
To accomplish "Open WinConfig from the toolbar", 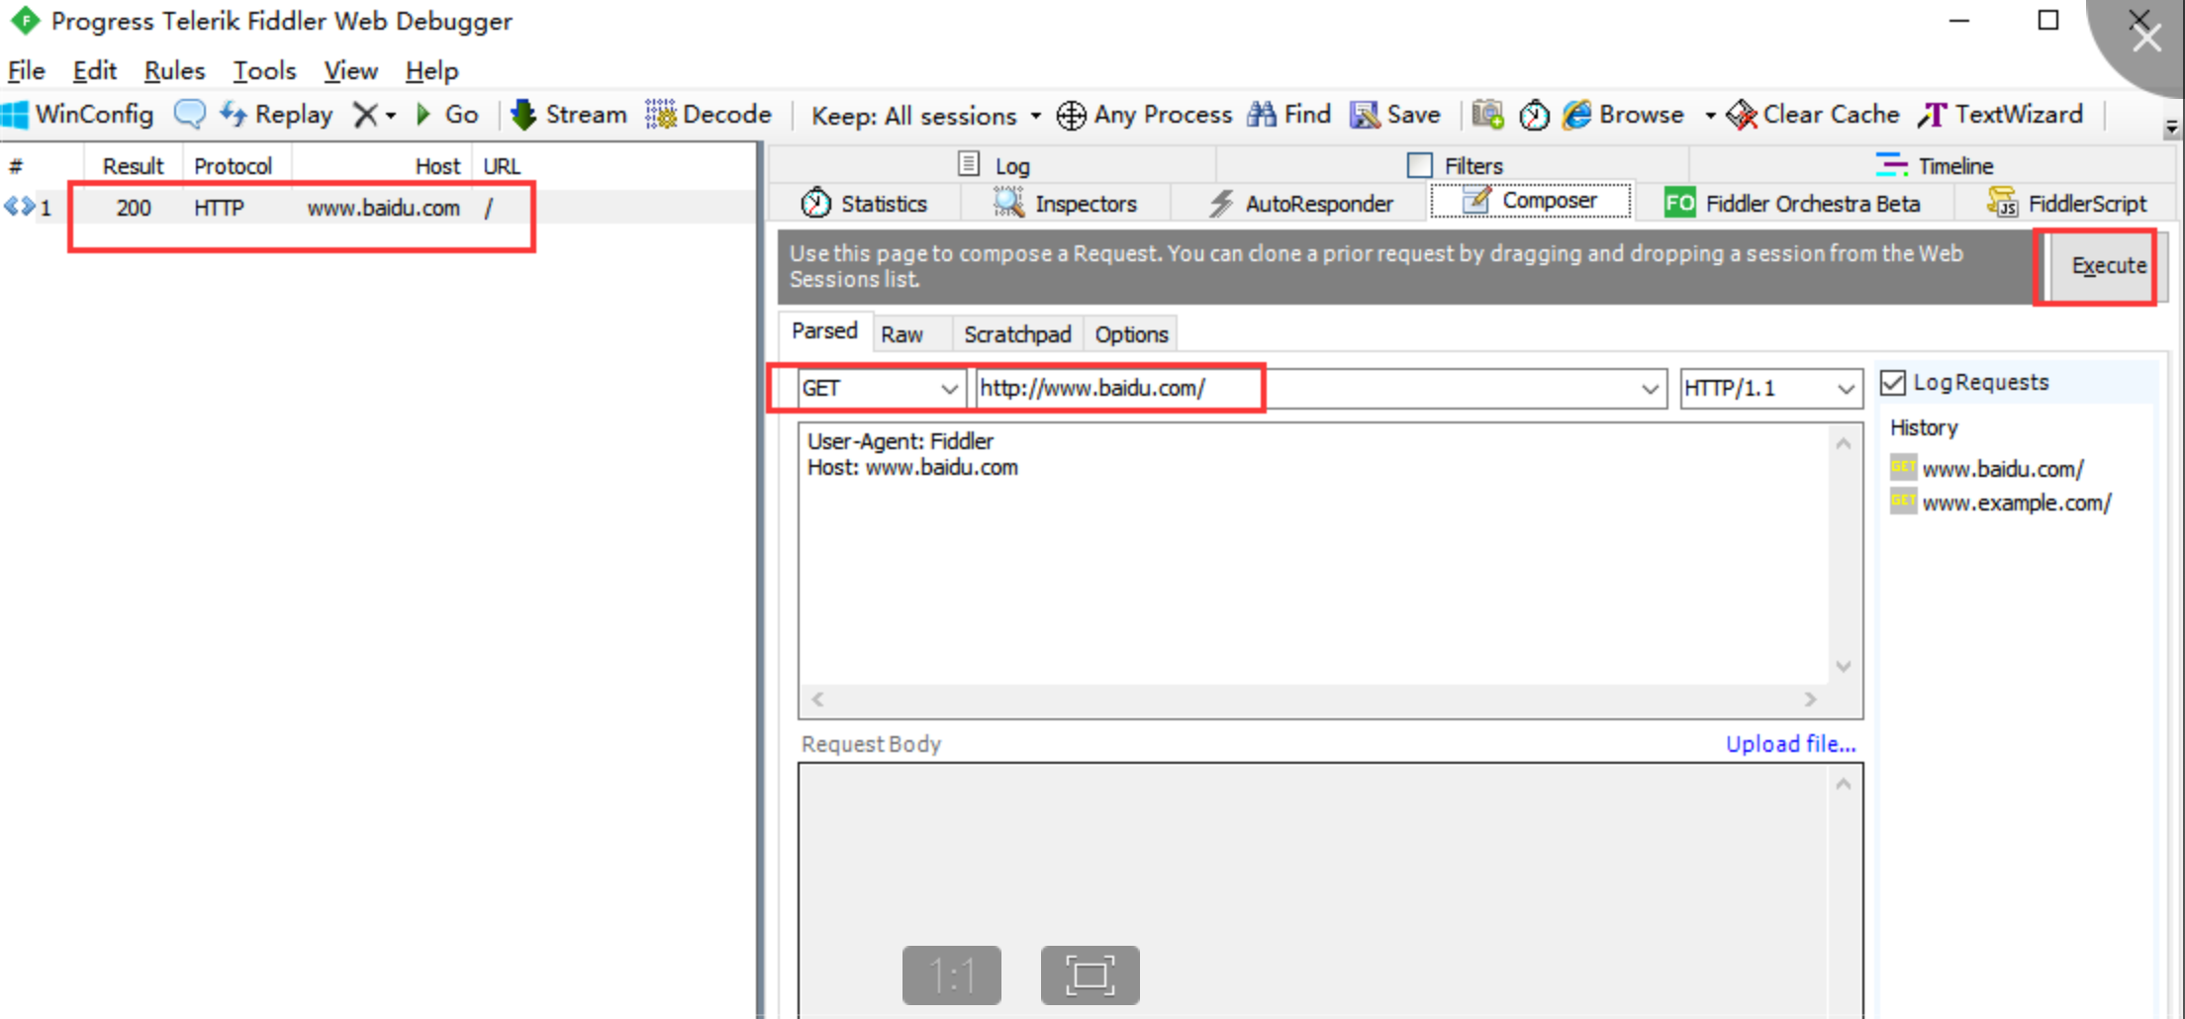I will [x=78, y=115].
